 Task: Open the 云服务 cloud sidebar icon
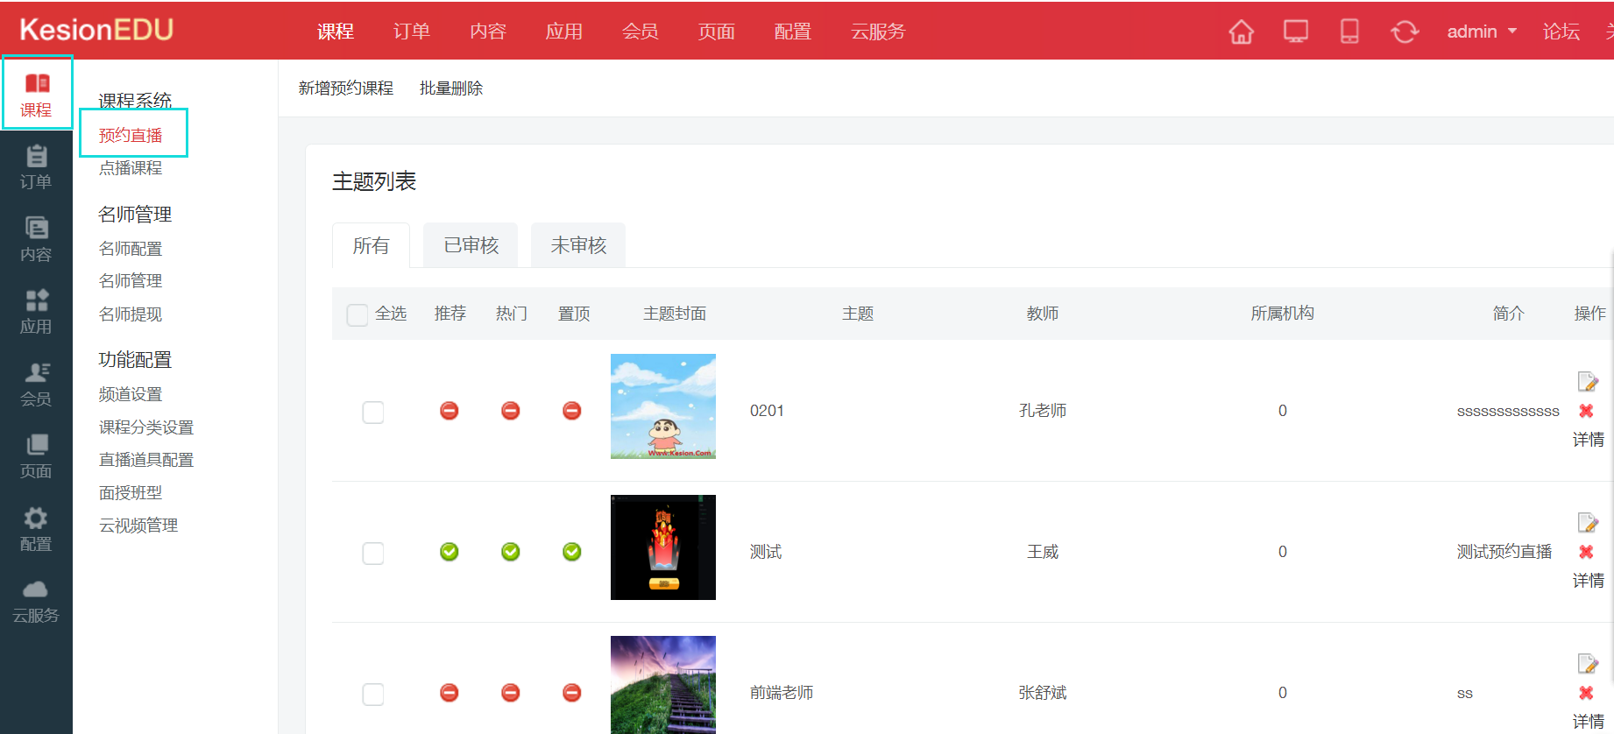pyautogui.click(x=36, y=601)
